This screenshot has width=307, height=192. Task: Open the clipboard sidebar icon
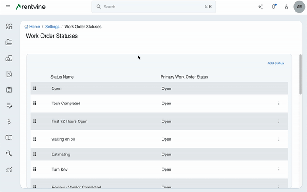[x=9, y=90]
